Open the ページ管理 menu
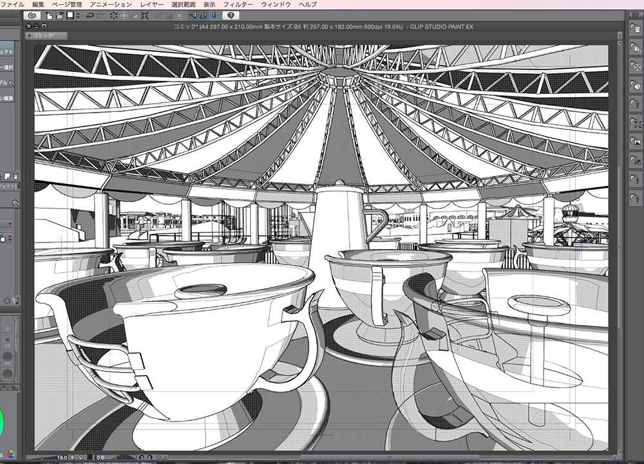This screenshot has height=464, width=644. click(x=67, y=5)
